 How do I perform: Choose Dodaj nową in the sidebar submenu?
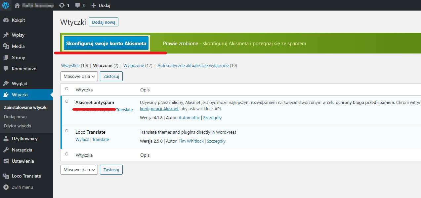(15, 116)
